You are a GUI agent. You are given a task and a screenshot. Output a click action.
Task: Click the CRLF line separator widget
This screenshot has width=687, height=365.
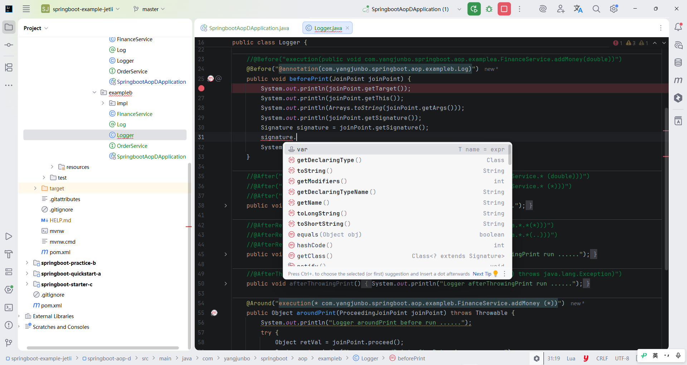602,358
